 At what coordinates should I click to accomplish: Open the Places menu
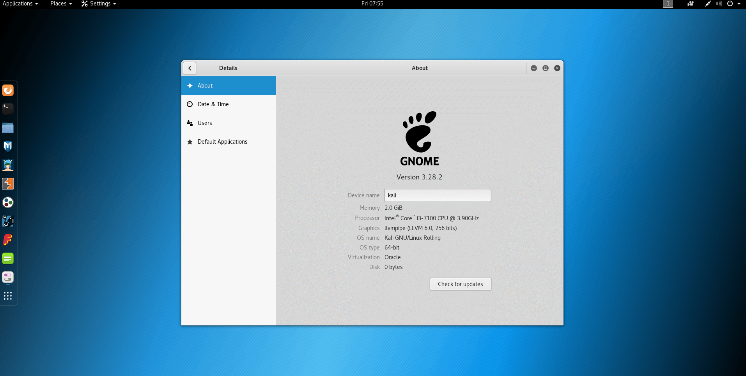pyautogui.click(x=61, y=4)
